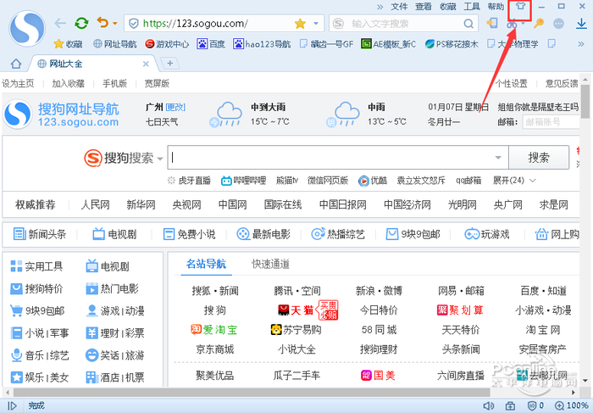Switch to the 快速通道 tab
This screenshot has height=413, width=593.
tap(271, 264)
